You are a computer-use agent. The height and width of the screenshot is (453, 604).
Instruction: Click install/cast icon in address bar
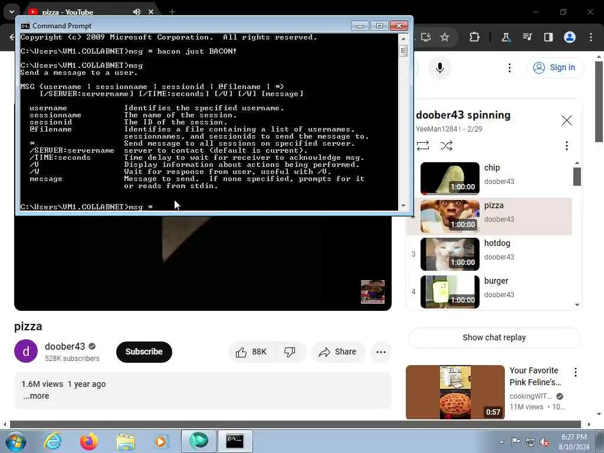(x=426, y=37)
